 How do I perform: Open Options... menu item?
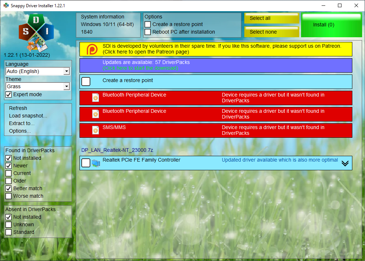[20, 131]
